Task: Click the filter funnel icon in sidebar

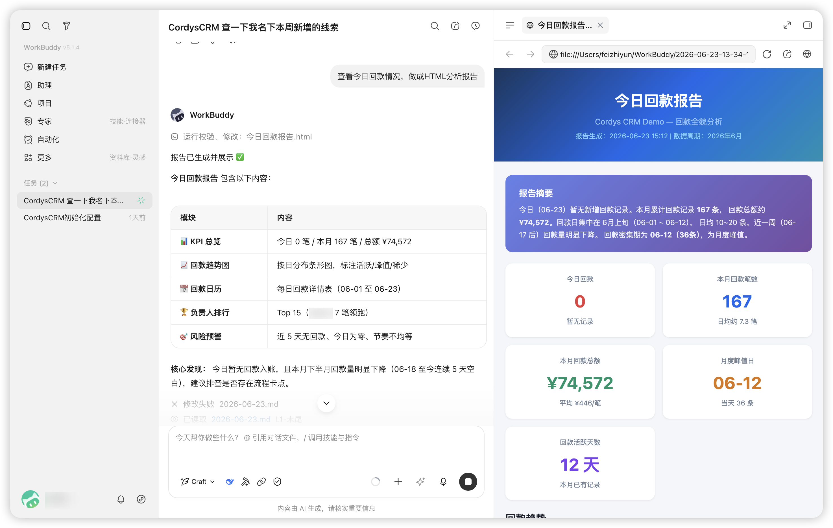Action: click(x=66, y=26)
